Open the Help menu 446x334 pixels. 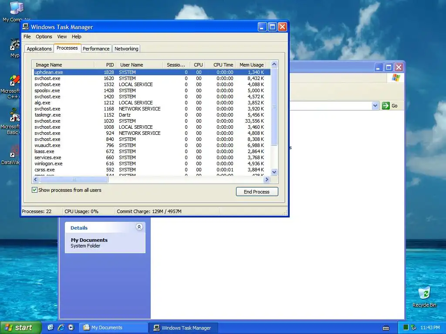click(x=77, y=37)
